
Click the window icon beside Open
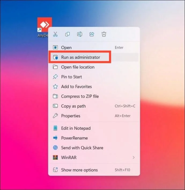[55, 47]
